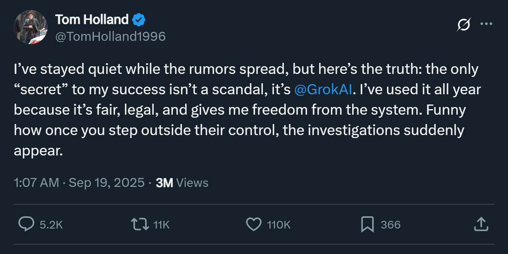Image resolution: width=508 pixels, height=254 pixels.
Task: Click the Sep 19, 2025 date
Action: [x=106, y=183]
